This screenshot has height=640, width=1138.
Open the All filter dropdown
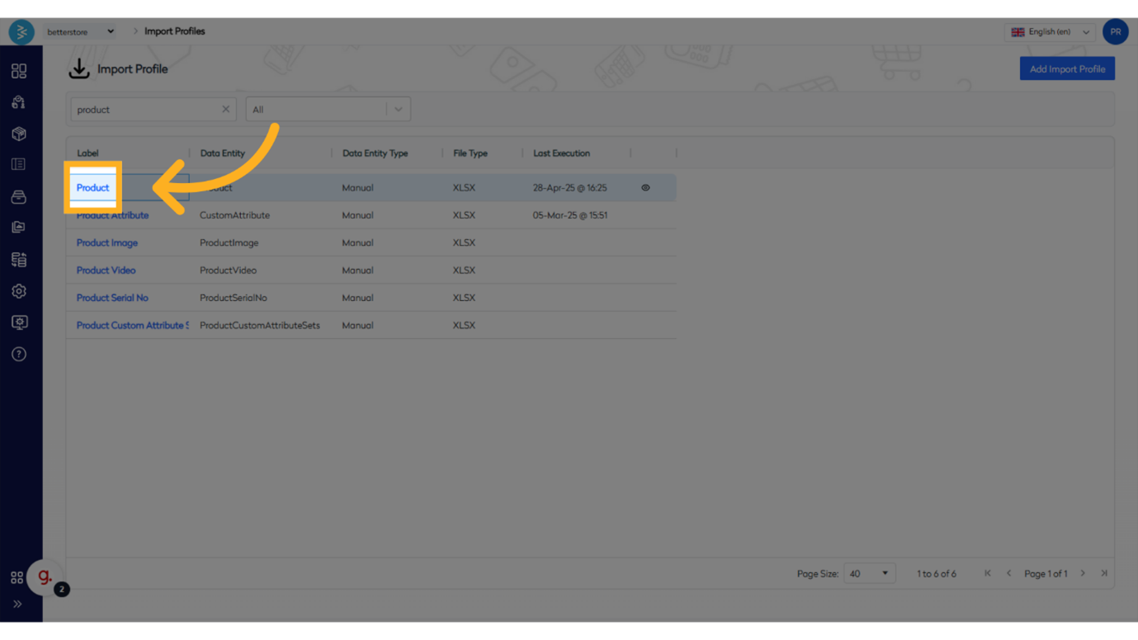tap(328, 109)
